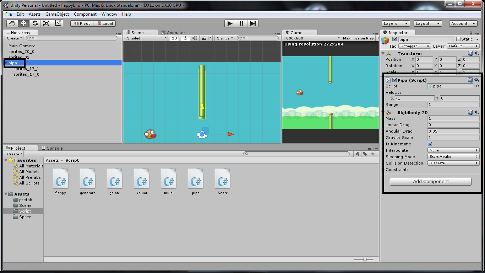Select sprites_17_1 in Hierarchy
Viewport: 485px width, 273px height.
coord(26,69)
